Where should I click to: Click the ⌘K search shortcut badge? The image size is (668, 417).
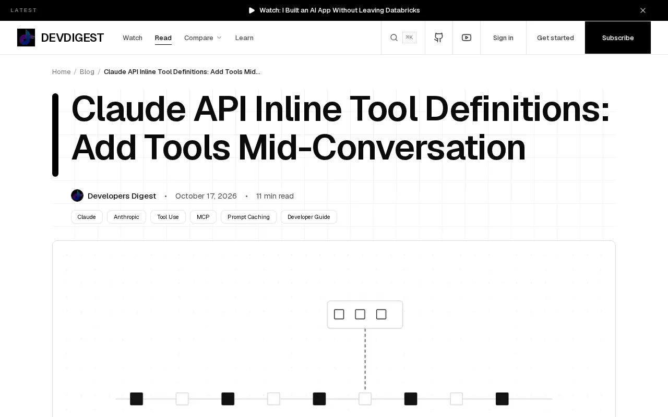pos(409,38)
